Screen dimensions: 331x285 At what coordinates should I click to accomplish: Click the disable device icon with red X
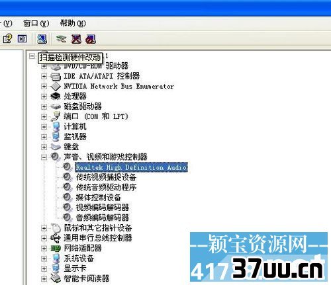pos(76,39)
